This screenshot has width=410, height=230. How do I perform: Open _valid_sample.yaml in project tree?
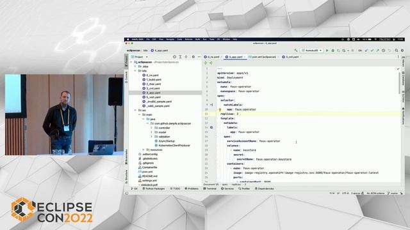[x=156, y=106]
